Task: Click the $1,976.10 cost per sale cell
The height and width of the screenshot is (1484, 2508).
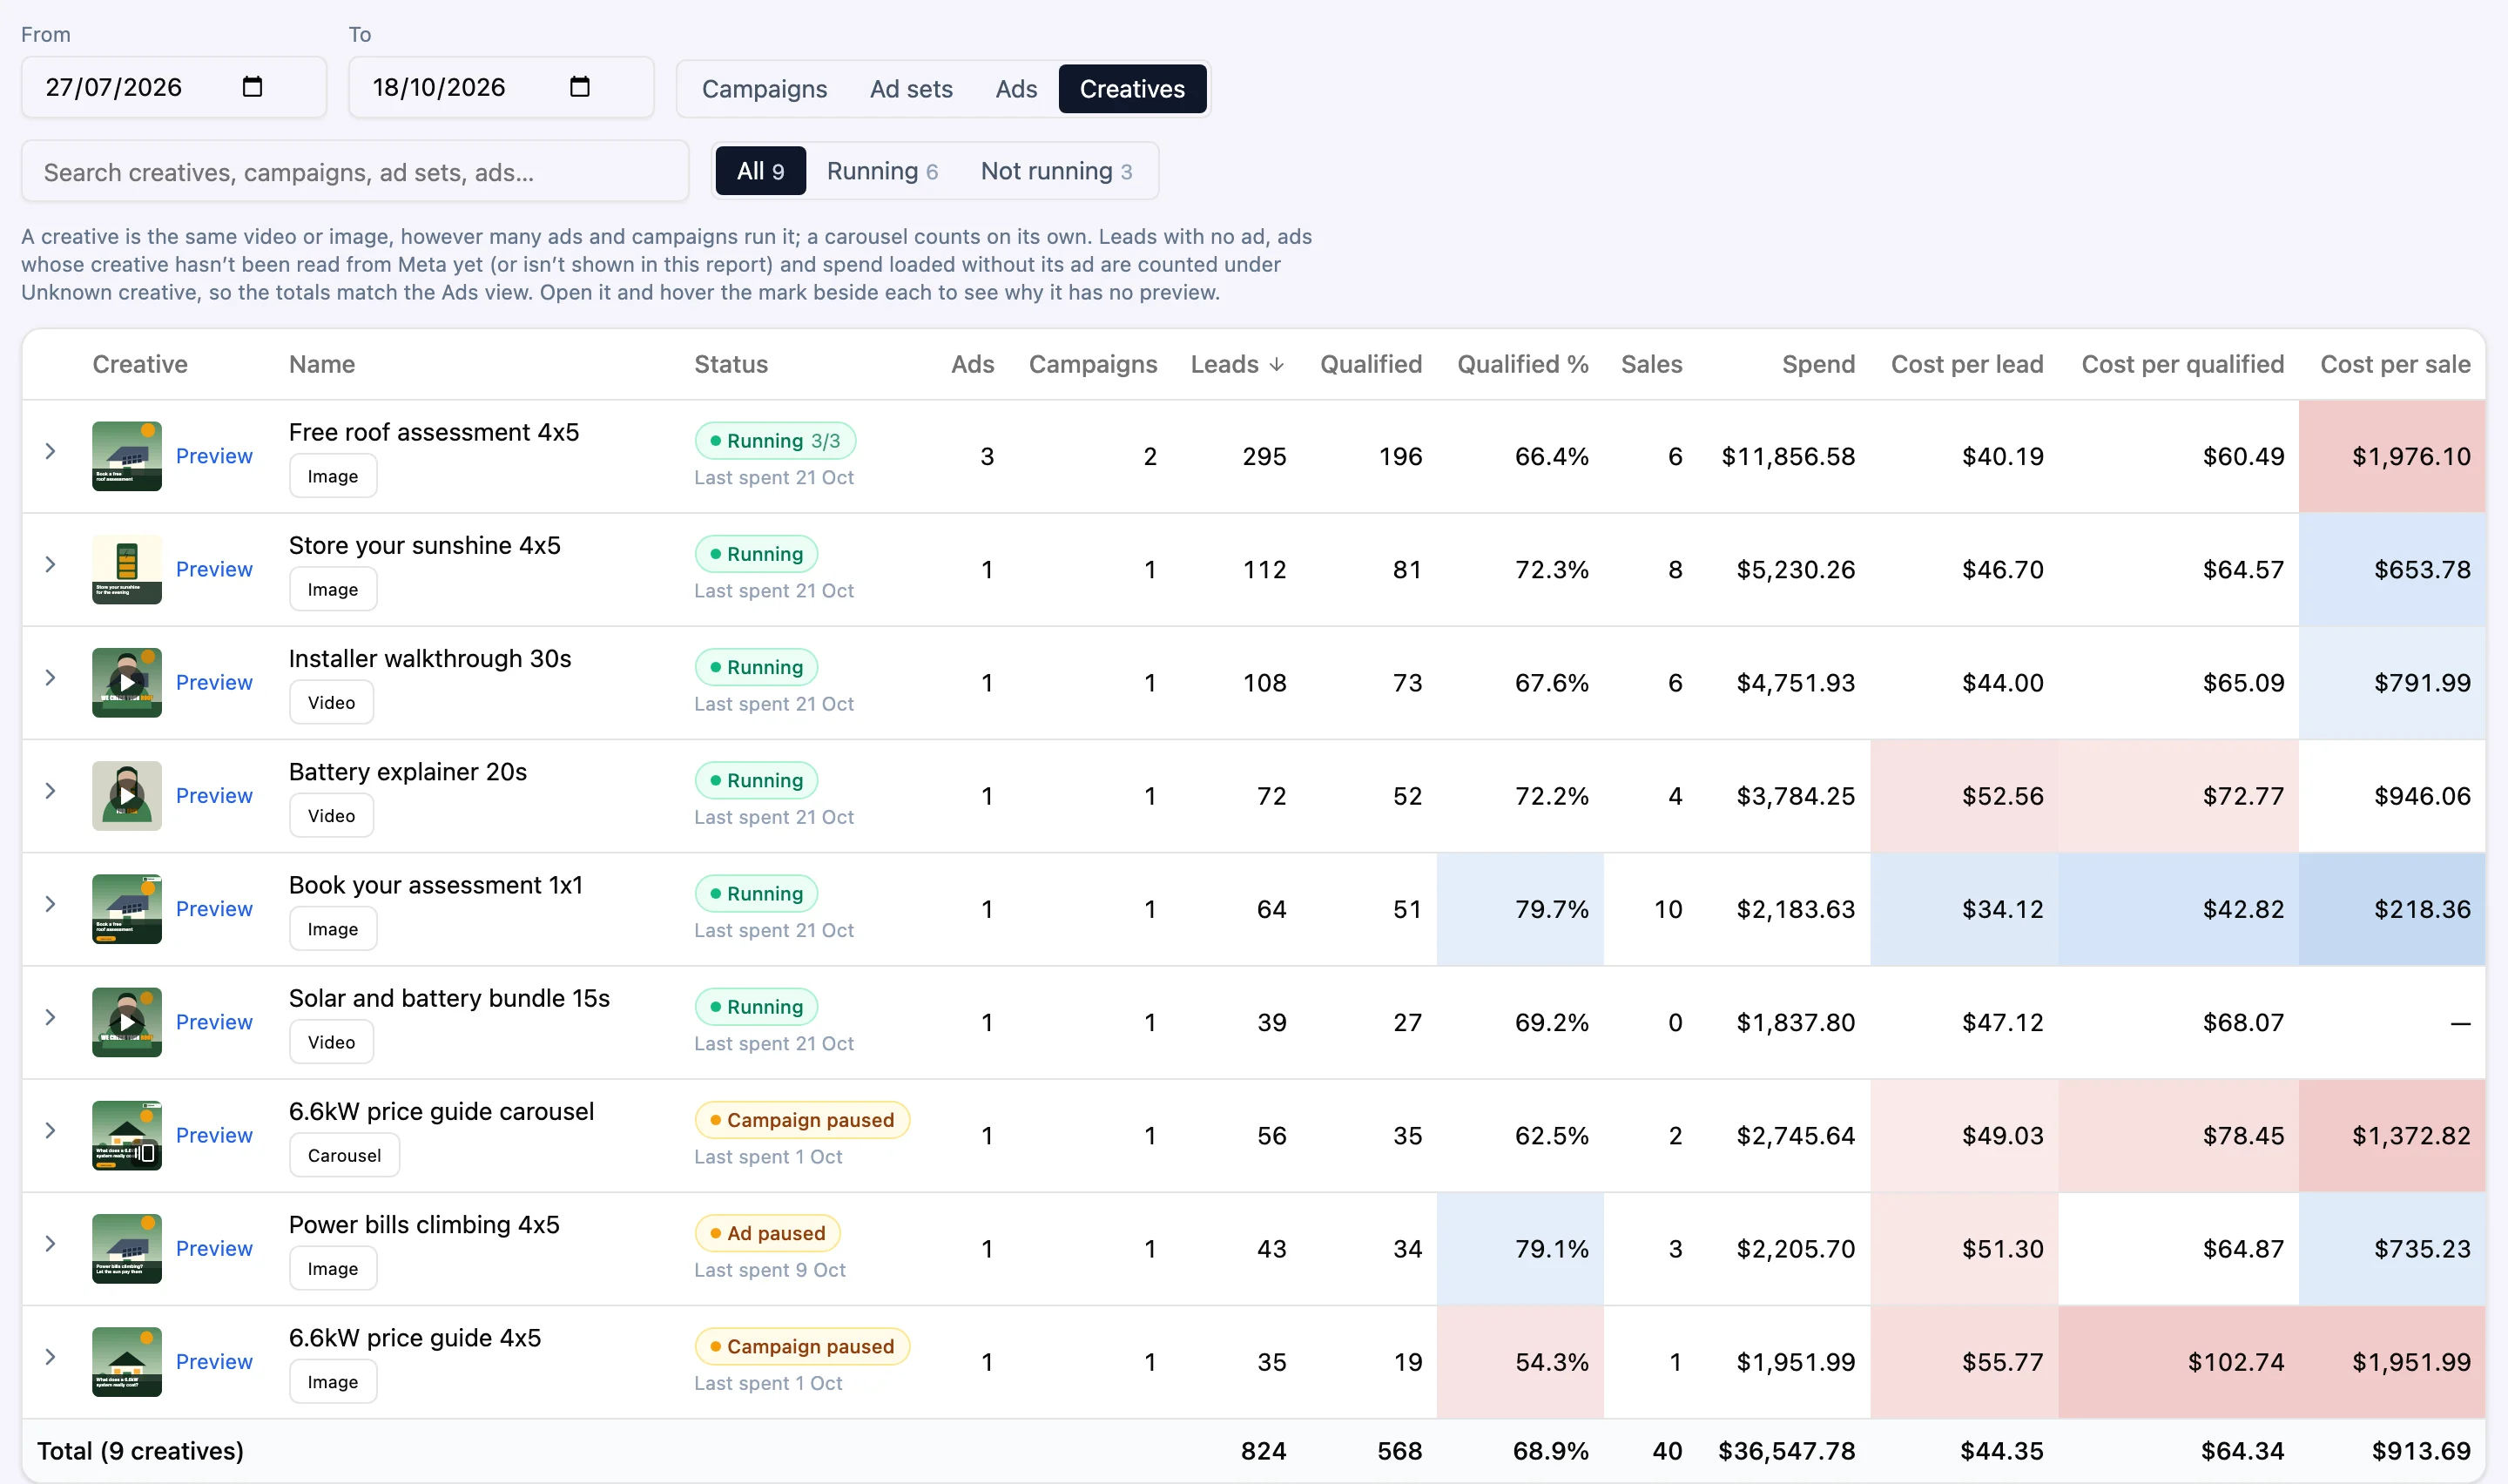Action: point(2391,456)
